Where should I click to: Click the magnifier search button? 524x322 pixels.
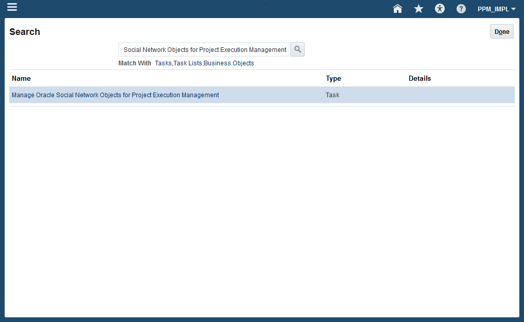click(x=298, y=49)
